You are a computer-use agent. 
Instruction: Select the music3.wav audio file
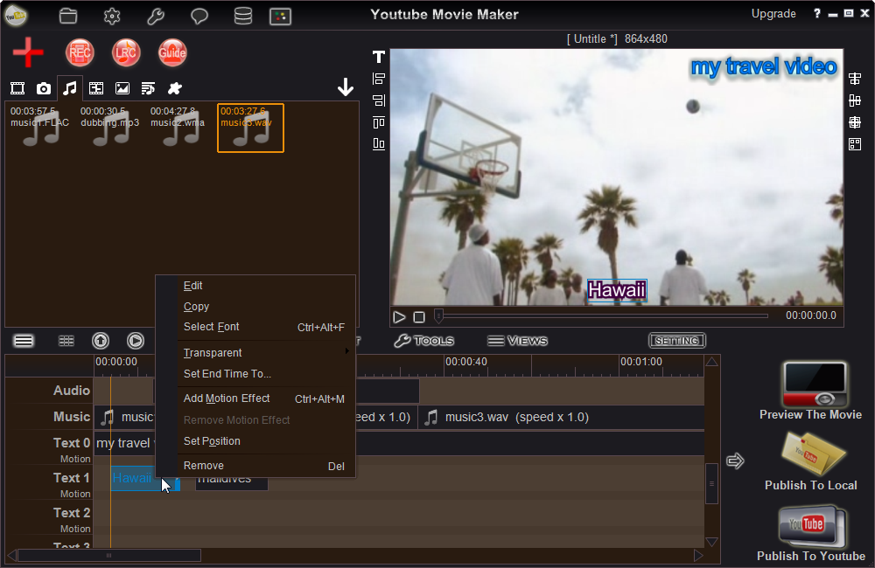(250, 128)
